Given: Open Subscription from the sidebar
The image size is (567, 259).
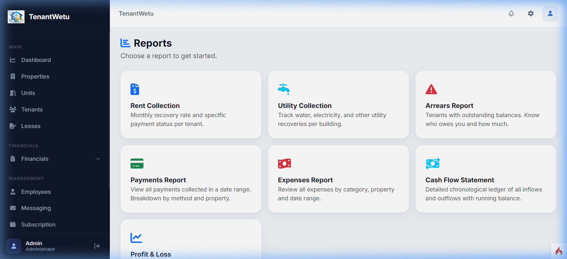Looking at the screenshot, I should click(38, 224).
